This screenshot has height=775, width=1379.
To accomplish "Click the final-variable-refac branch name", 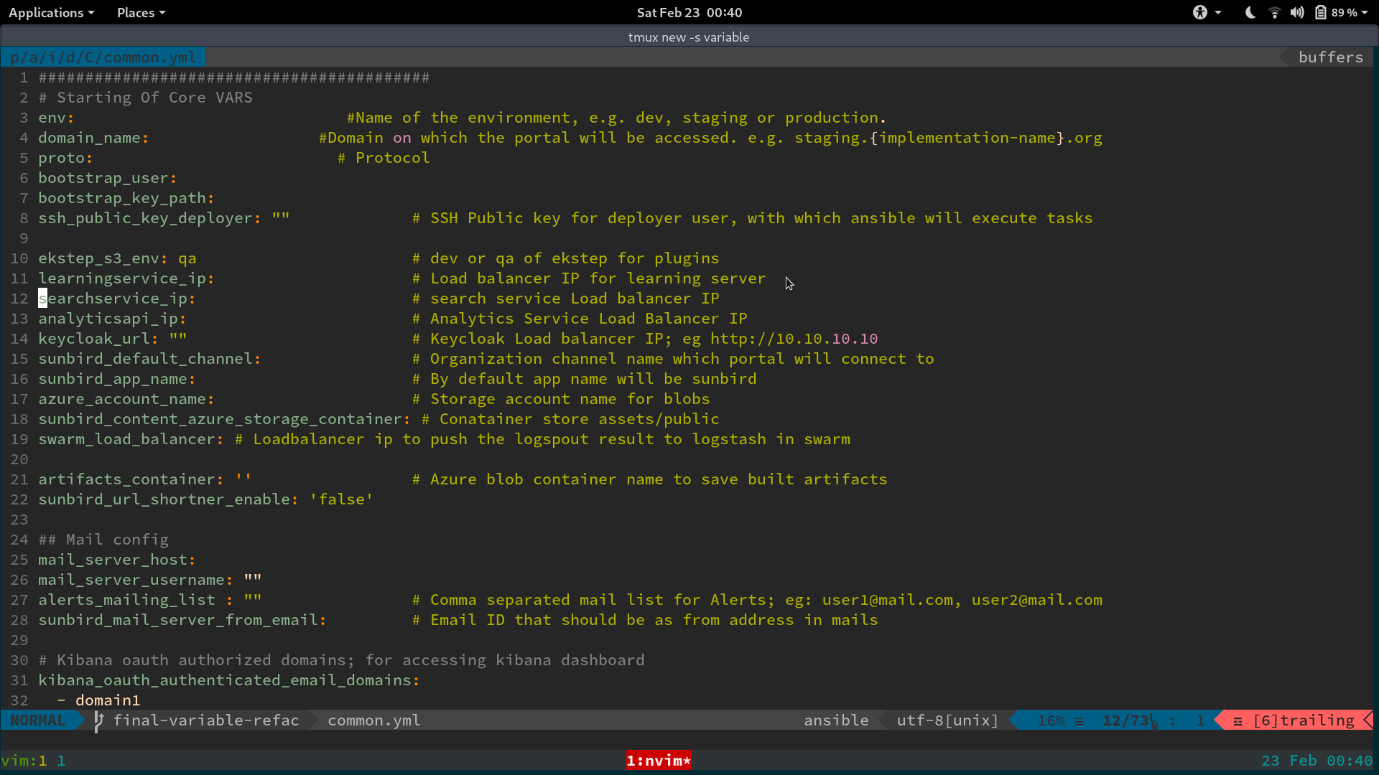I will tap(206, 720).
